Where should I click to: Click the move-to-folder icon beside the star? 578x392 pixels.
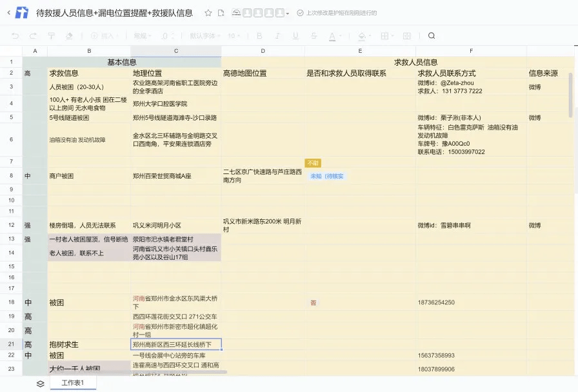(221, 13)
